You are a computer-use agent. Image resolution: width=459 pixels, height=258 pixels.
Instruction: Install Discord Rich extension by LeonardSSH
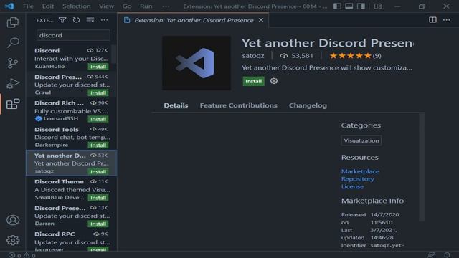(x=98, y=119)
